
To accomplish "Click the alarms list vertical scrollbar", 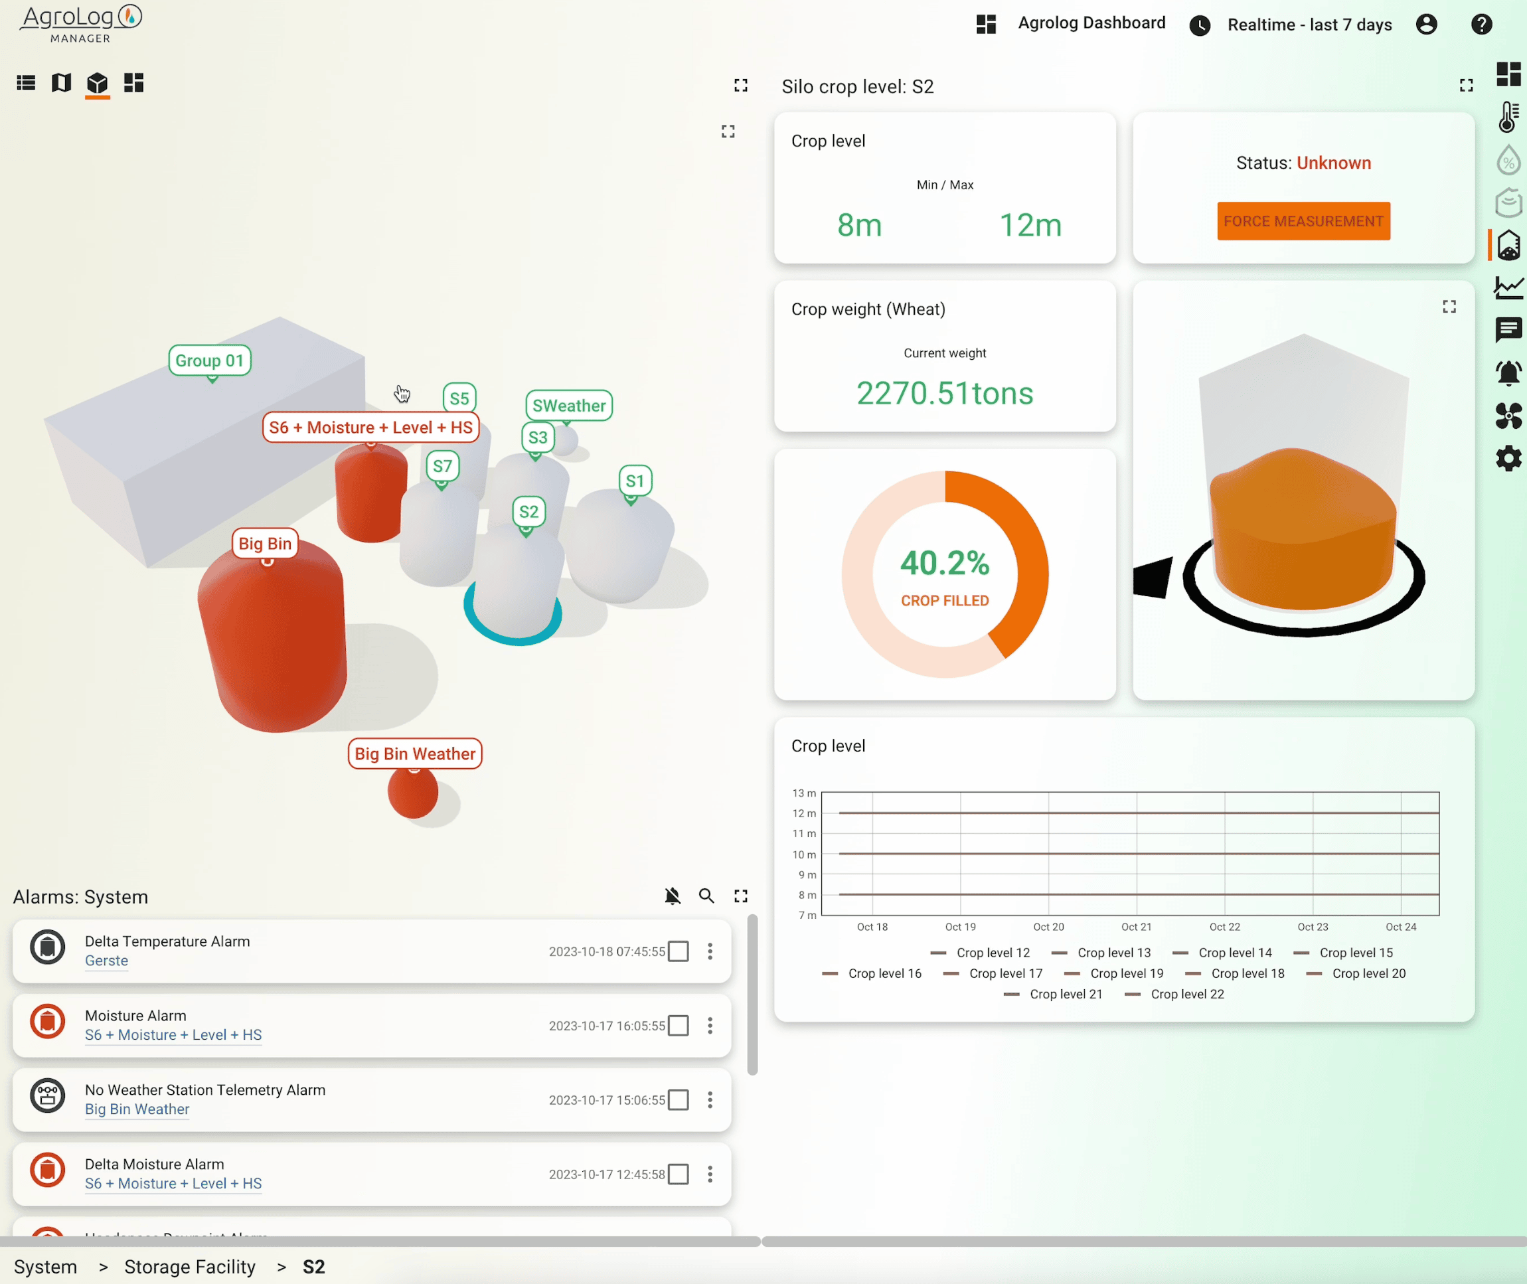I will coord(753,995).
